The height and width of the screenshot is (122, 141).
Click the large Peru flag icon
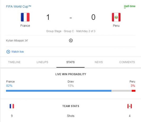point(116,17)
